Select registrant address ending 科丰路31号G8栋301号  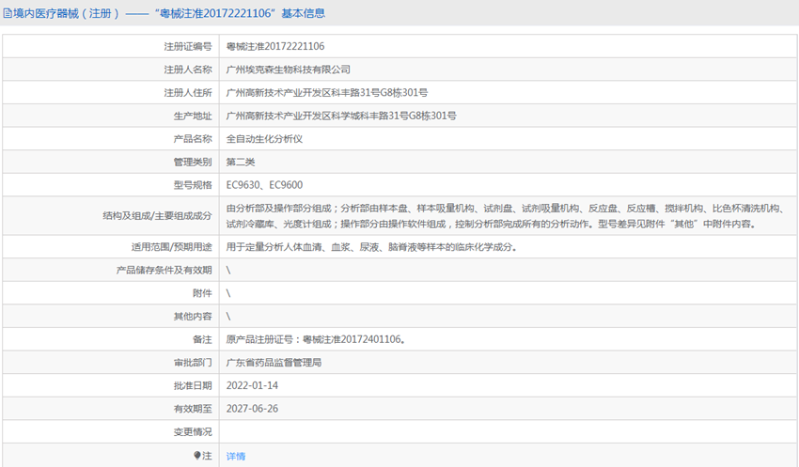point(326,93)
